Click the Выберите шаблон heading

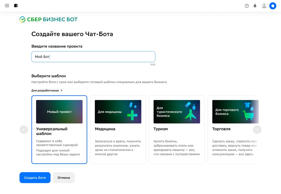pos(49,76)
